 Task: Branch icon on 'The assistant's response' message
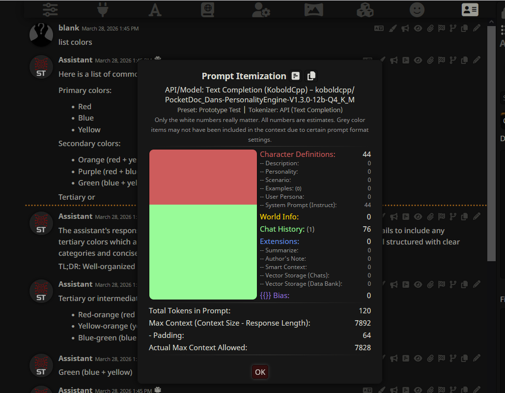pos(453,216)
